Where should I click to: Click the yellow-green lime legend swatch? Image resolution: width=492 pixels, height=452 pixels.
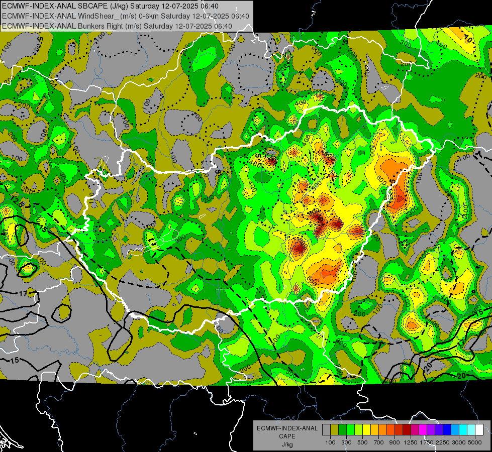359,429
